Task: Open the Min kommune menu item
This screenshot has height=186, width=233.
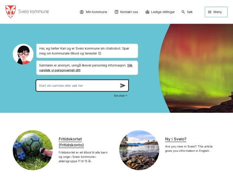Action: [x=94, y=12]
